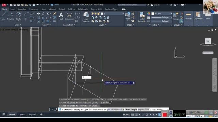Select the Rotate tool in Modify
This screenshot has width=218, height=122.
click(43, 14)
